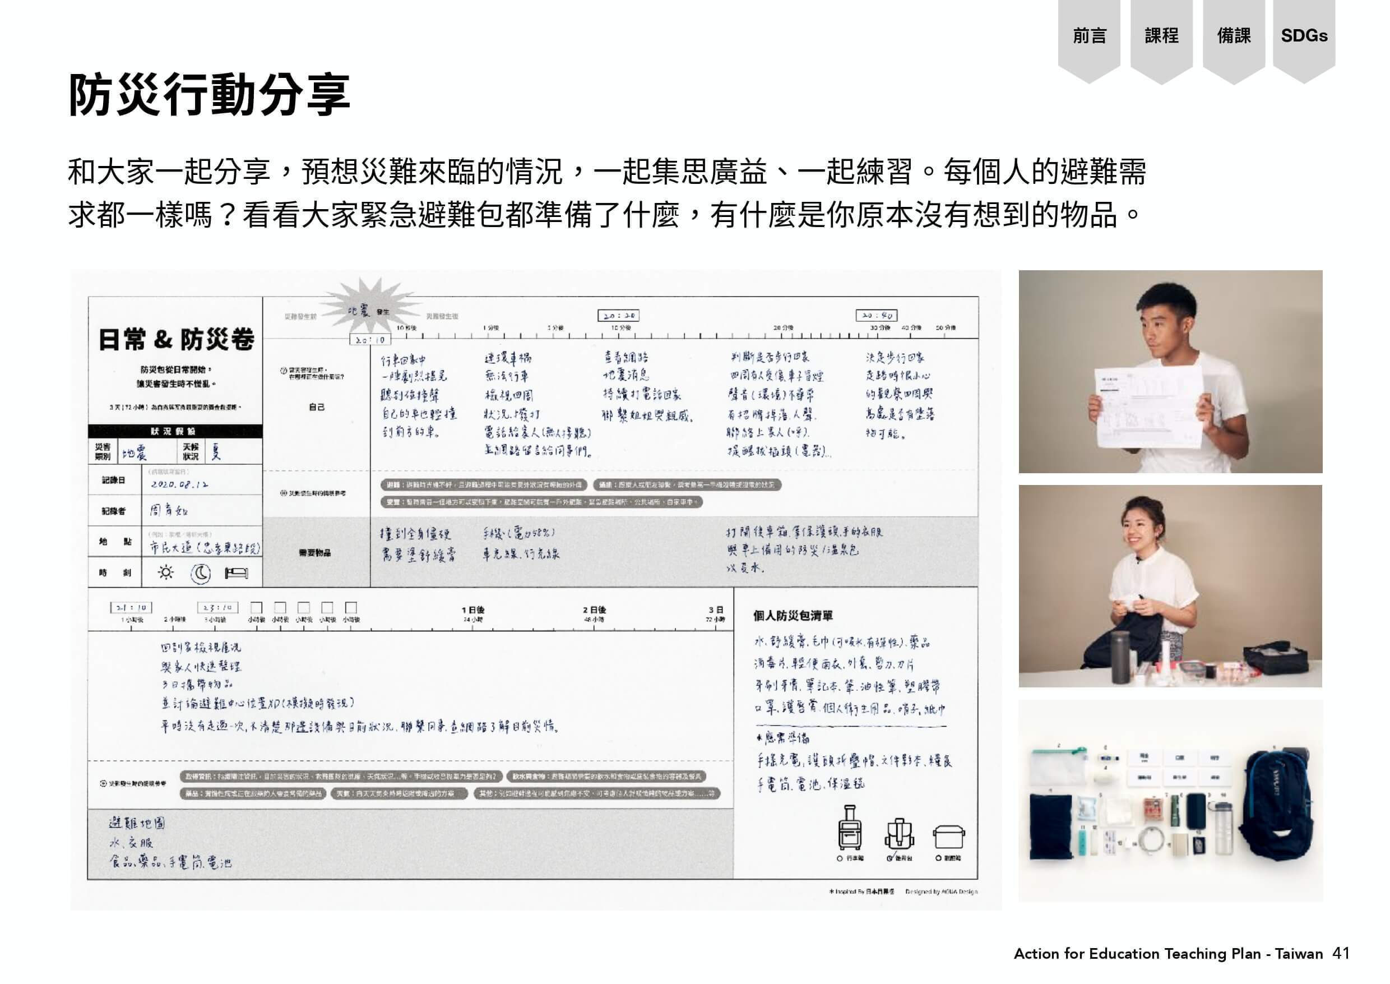Click the 其他 grey hint tag
The image size is (1390, 984).
(x=596, y=794)
